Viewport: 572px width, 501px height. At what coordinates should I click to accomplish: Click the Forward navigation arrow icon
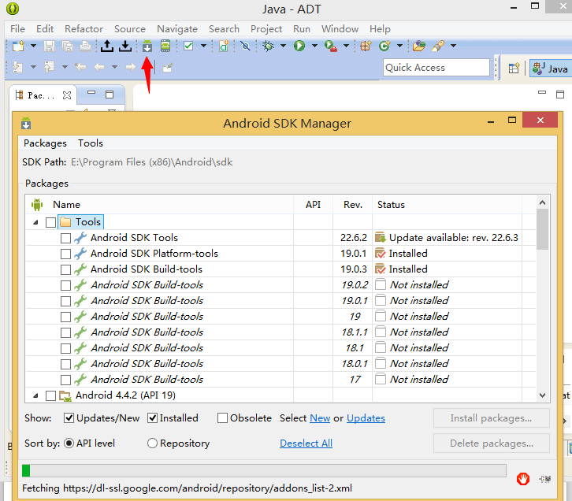coord(130,67)
